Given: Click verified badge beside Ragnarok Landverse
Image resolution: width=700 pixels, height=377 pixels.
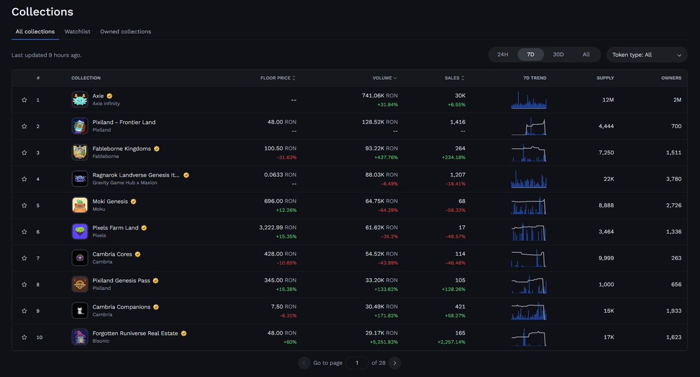Looking at the screenshot, I should click(x=186, y=175).
